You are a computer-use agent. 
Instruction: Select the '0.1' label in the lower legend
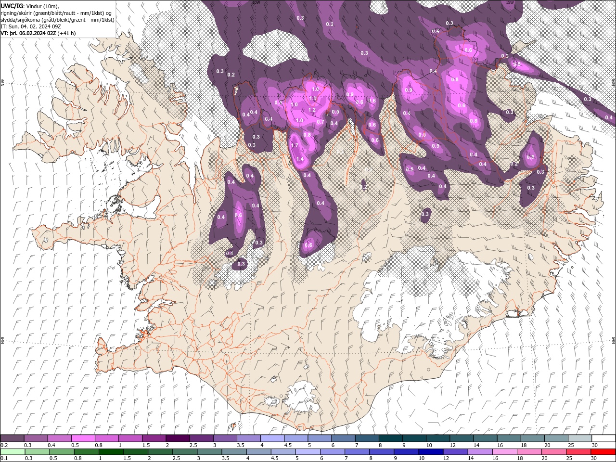tap(5, 459)
